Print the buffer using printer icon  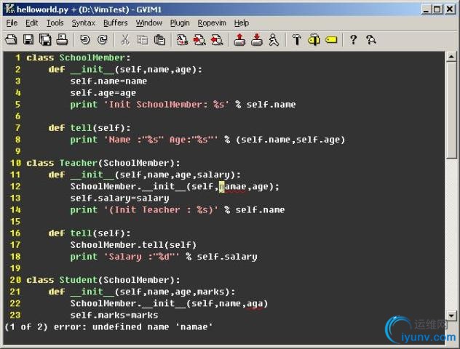coord(62,39)
